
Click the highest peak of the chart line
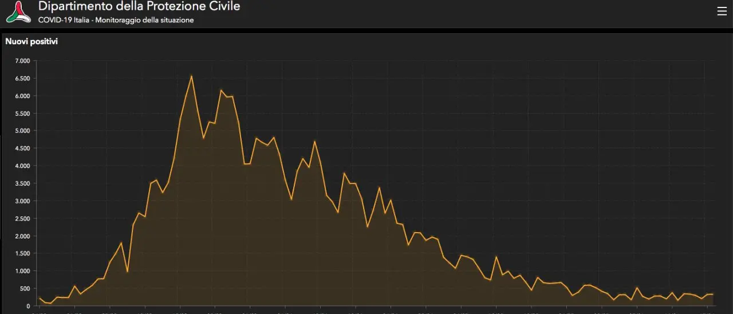point(191,76)
